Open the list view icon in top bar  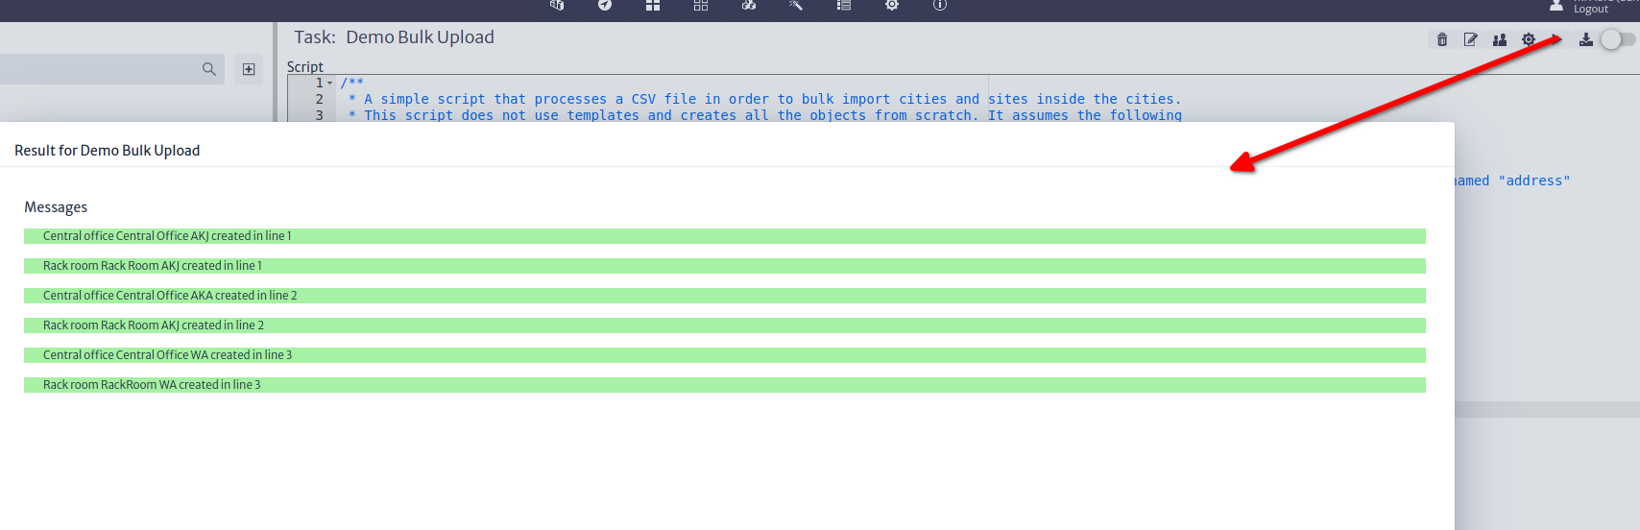[x=844, y=5]
